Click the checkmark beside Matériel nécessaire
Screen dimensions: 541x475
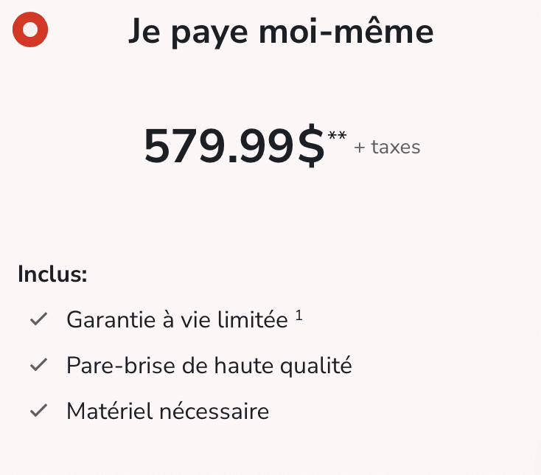point(38,410)
